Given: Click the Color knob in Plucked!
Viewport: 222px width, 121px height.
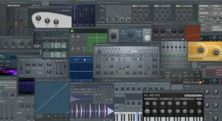Looking at the screenshot, I should tap(216, 53).
